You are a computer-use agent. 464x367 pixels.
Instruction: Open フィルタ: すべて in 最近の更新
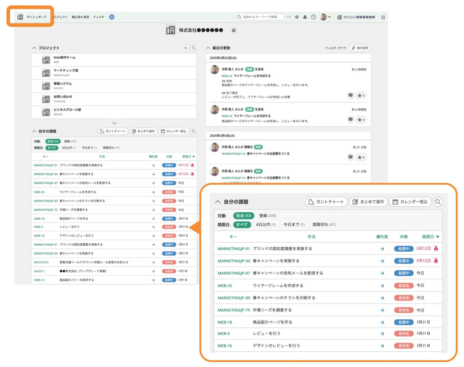(335, 48)
